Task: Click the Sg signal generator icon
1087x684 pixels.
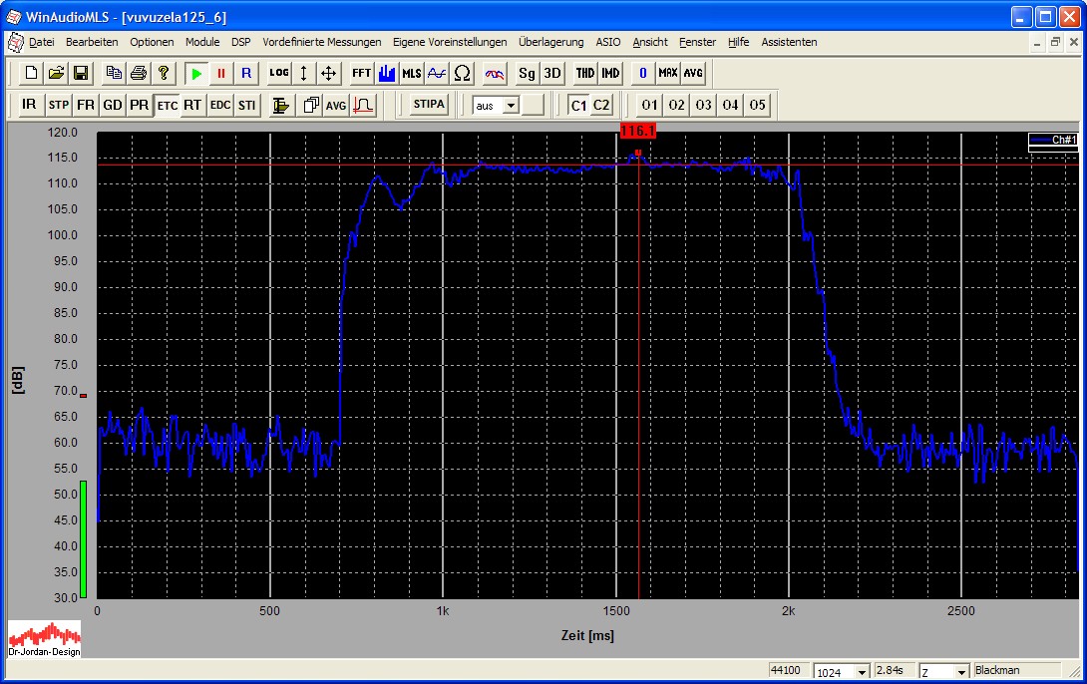Action: point(527,73)
